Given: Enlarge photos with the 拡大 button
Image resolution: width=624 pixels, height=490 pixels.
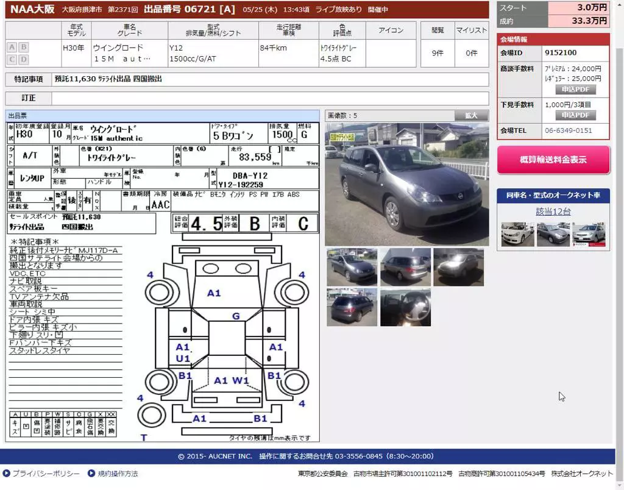Looking at the screenshot, I should (x=471, y=115).
